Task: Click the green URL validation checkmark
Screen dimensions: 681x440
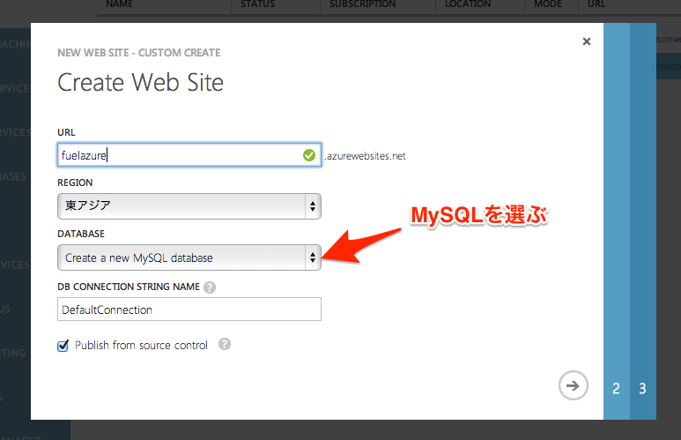Action: [x=309, y=155]
